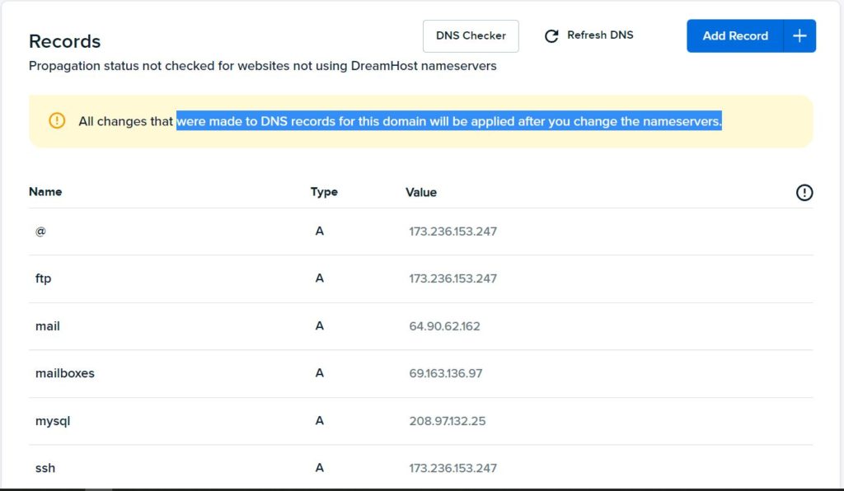Click the Refresh DNS circular arrow icon

click(551, 36)
